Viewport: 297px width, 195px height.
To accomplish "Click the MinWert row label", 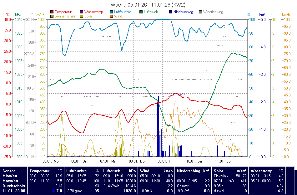I will (x=10, y=176).
